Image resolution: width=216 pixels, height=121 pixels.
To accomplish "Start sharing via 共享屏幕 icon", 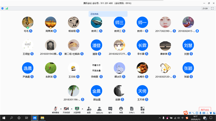I will click(x=77, y=109).
